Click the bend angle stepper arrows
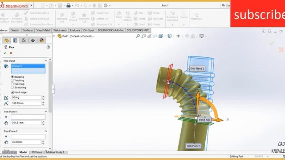This screenshot has width=285, height=160. (x=43, y=98)
